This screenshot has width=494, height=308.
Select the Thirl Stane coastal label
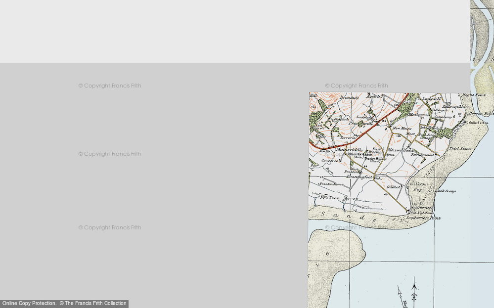[460, 148]
